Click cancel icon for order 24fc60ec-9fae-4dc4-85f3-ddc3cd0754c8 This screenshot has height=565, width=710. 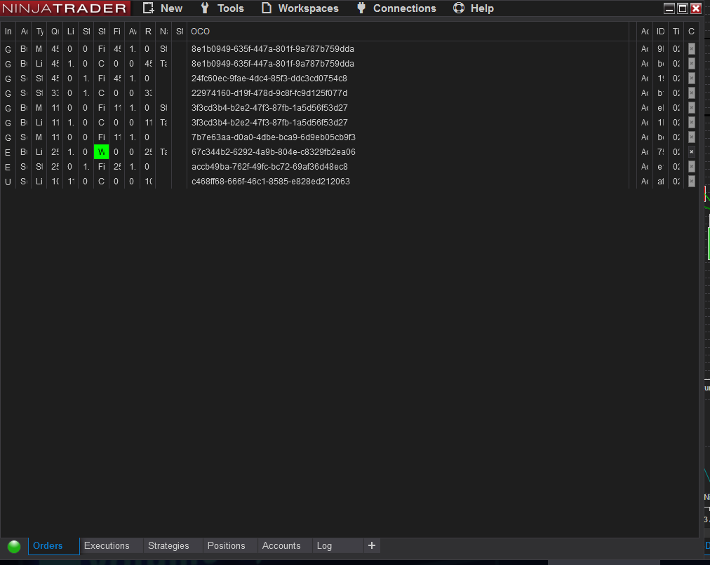tap(692, 79)
